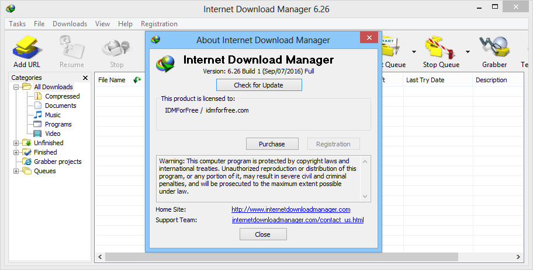This screenshot has width=533, height=270.
Task: Open the Downloads menu
Action: pyautogui.click(x=70, y=24)
